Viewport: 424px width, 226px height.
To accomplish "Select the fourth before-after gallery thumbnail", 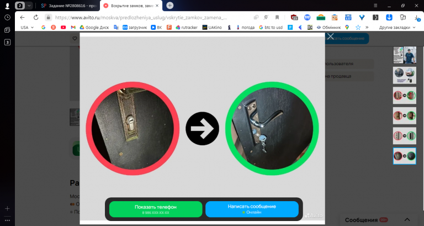I will point(405,115).
